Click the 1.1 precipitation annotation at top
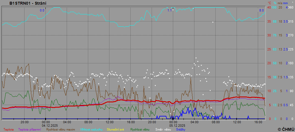The width and height of the screenshot is (295, 132). [x=169, y=10]
